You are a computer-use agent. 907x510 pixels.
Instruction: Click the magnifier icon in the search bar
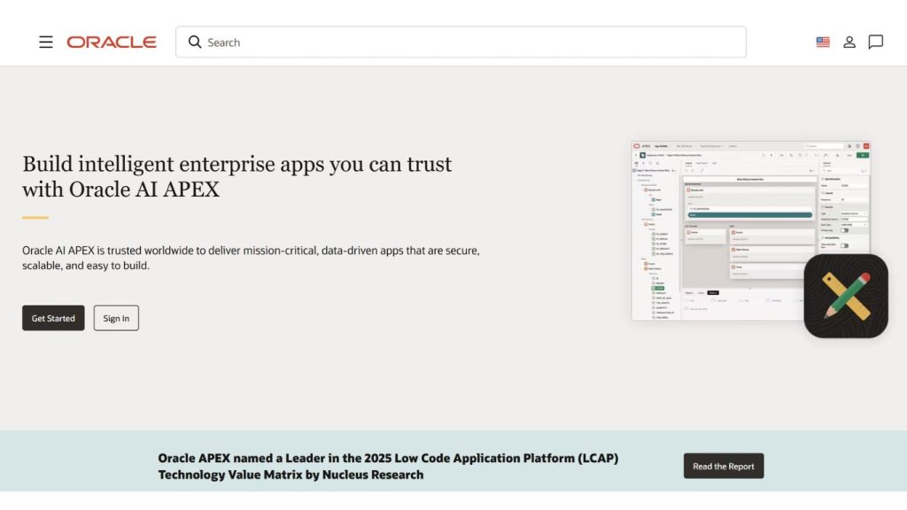pos(195,42)
